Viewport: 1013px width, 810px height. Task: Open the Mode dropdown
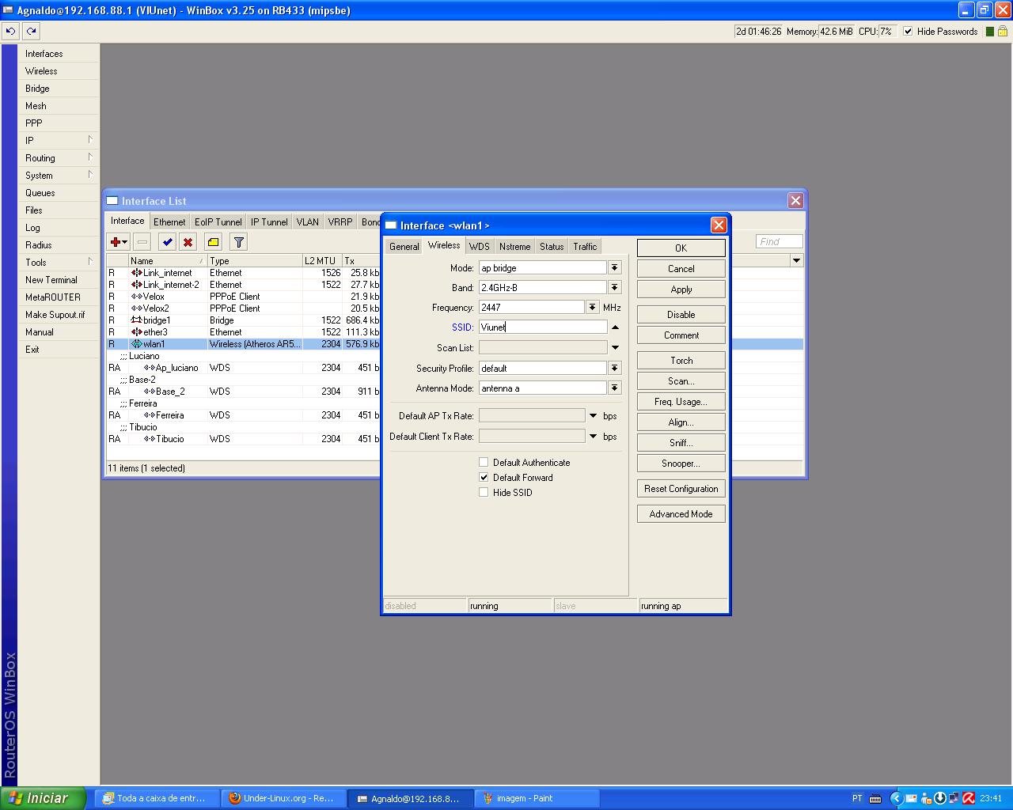click(615, 268)
